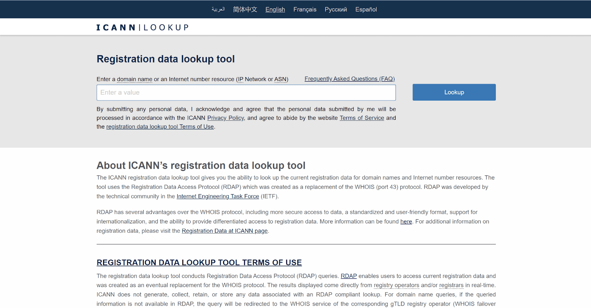Open REGISTRATION DATA LOOKUP TOOL TERMS OF USE heading link

tap(199, 263)
